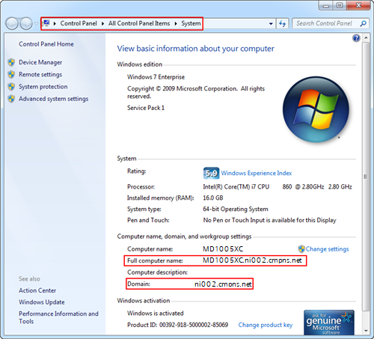The width and height of the screenshot is (374, 339).
Task: Open the Change settings link
Action: tap(327, 249)
